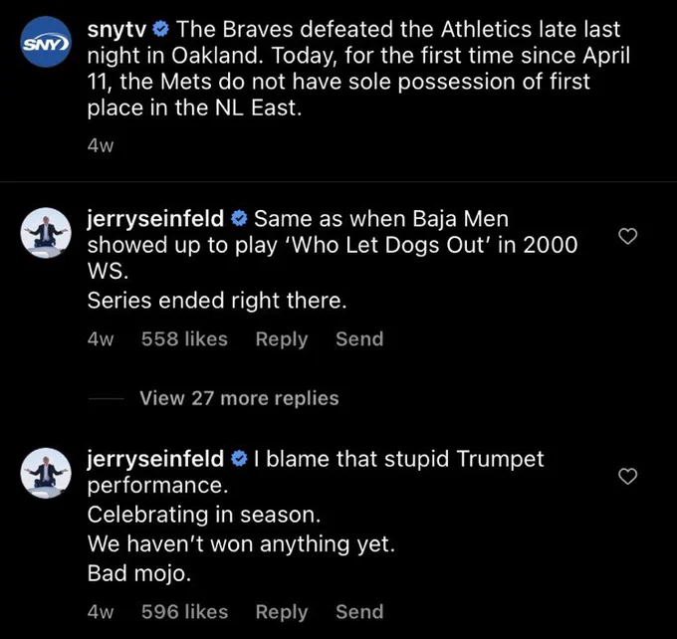This screenshot has height=639, width=677.
Task: Open the SNY profile avatar
Action: tap(46, 42)
